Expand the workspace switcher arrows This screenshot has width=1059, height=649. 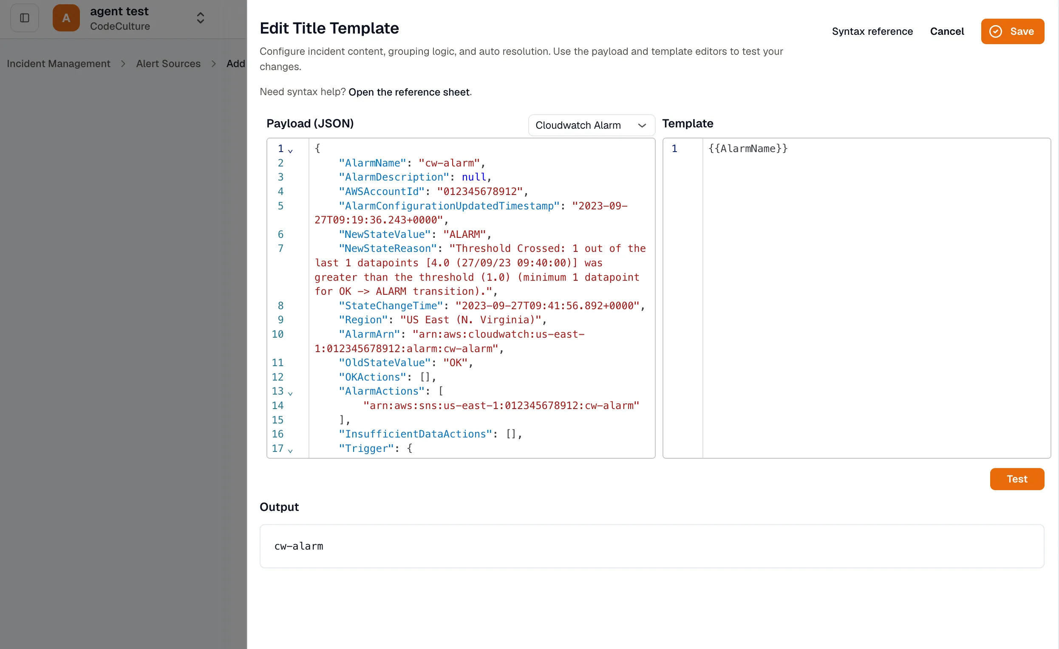click(200, 18)
